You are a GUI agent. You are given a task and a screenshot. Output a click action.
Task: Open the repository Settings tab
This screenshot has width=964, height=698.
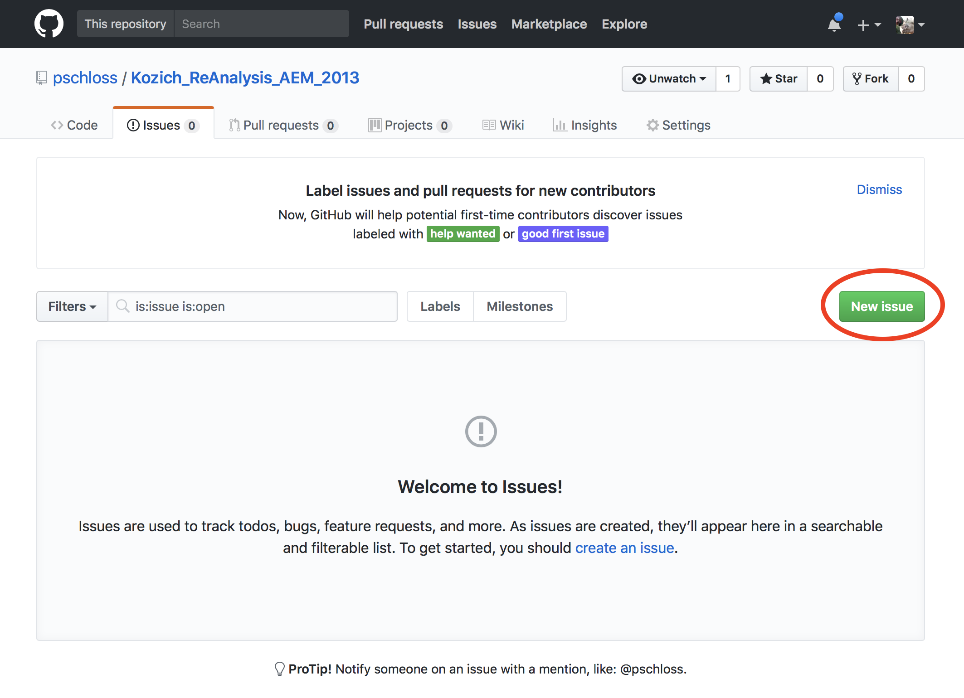678,125
